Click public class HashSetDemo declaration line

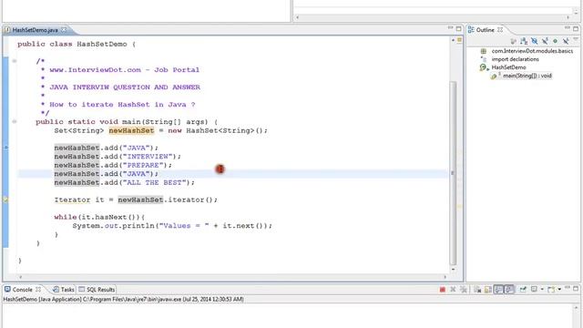pos(77,44)
